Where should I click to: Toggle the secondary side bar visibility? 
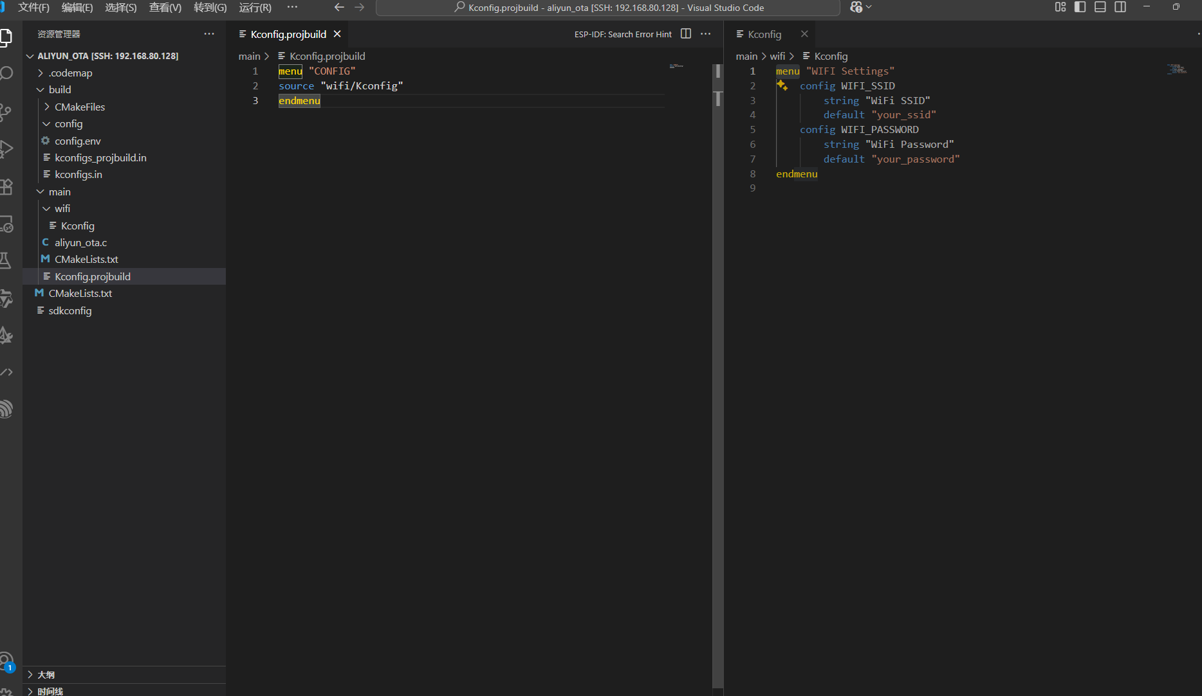(1120, 7)
